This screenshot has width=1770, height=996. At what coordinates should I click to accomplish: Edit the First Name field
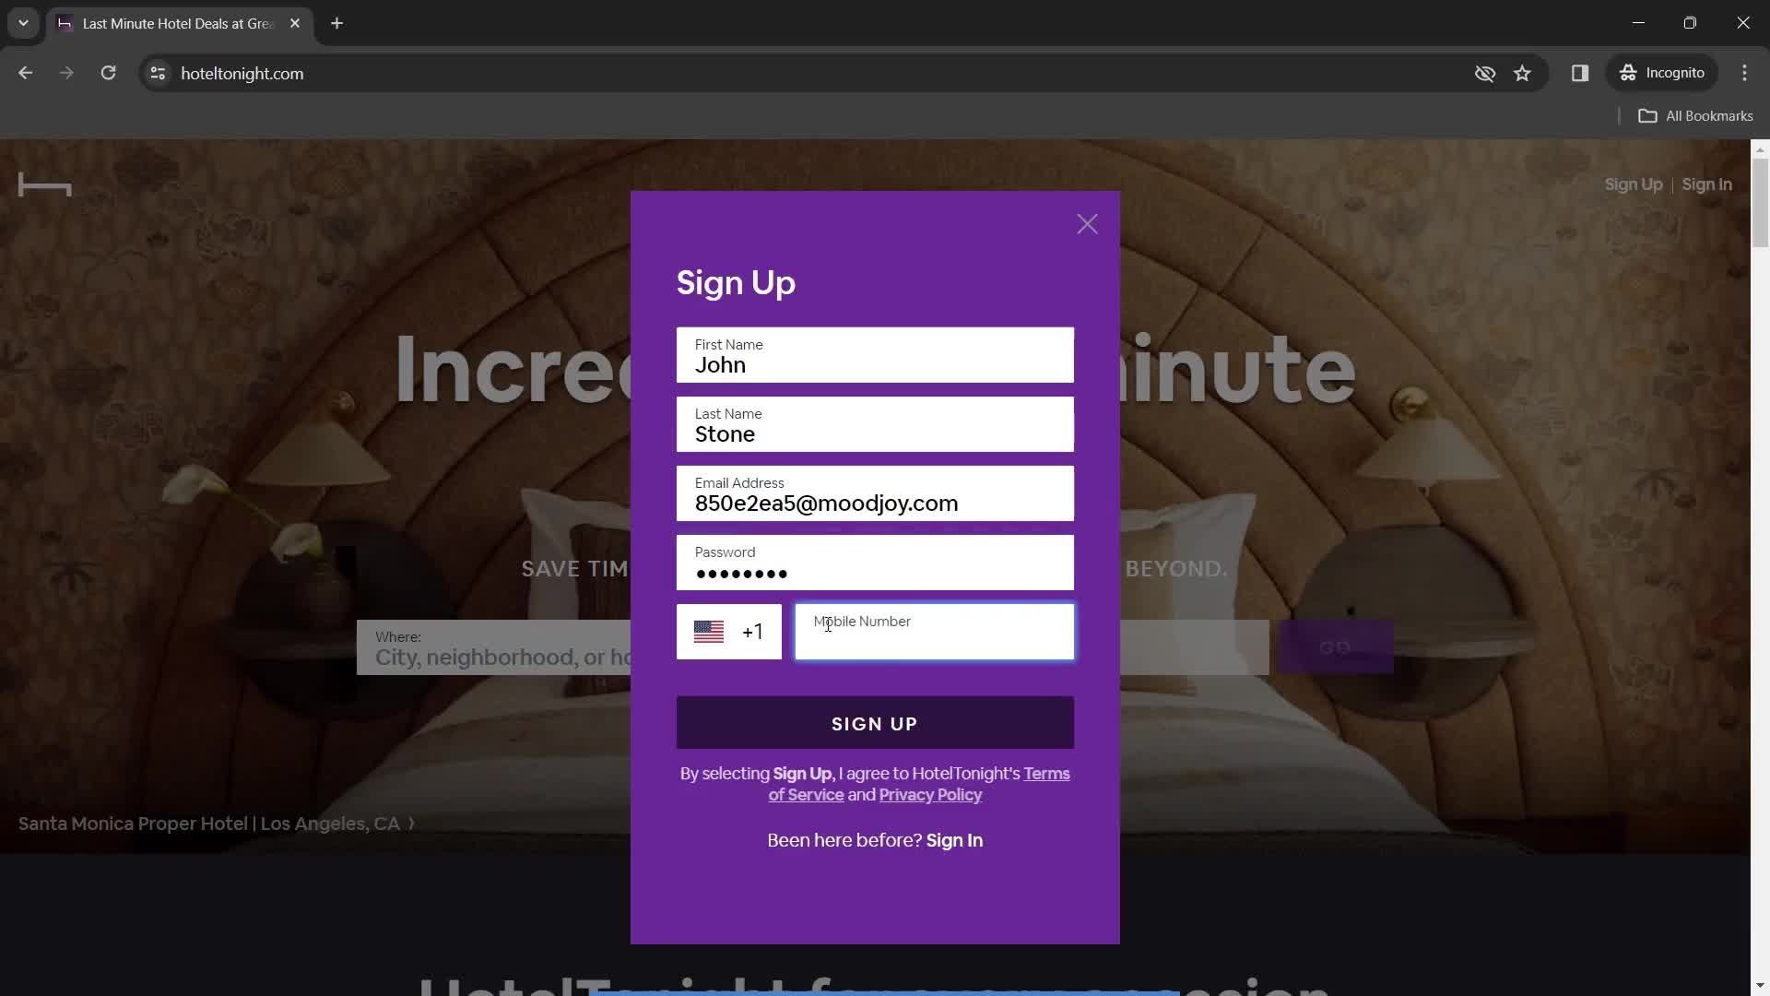(875, 355)
